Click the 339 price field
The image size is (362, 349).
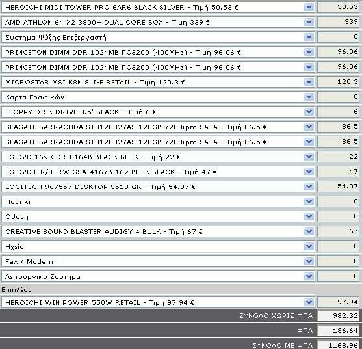point(338,22)
